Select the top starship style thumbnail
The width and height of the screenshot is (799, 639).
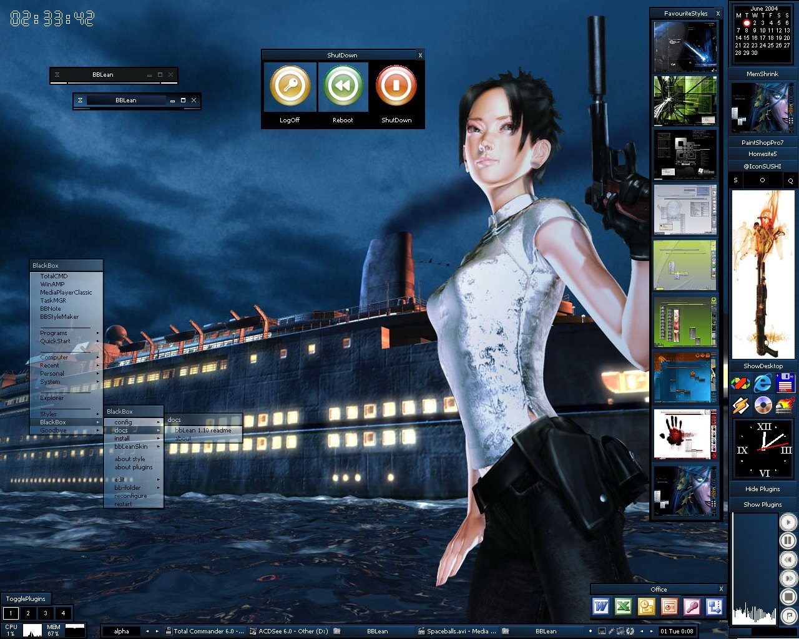click(x=685, y=46)
